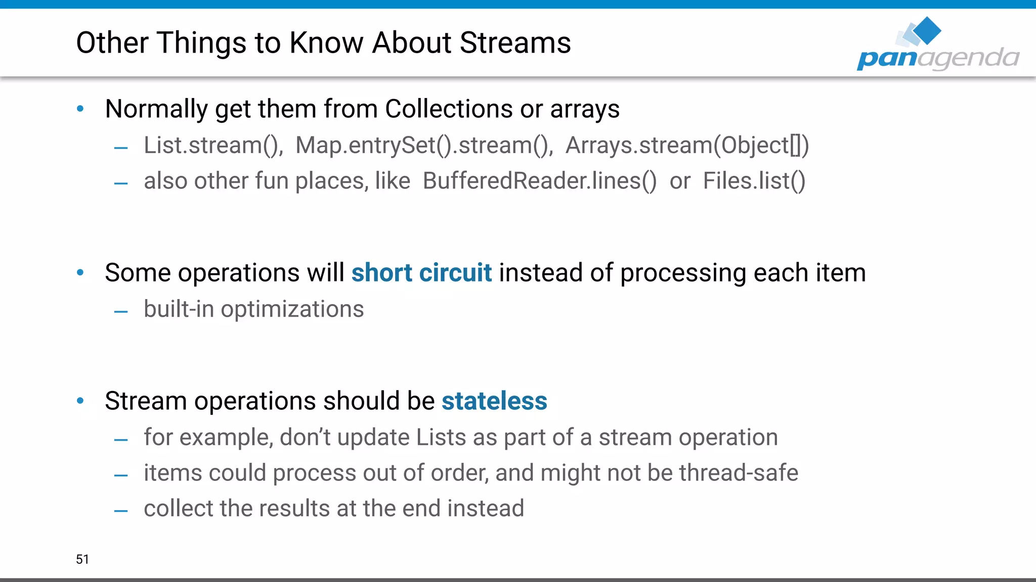Click the List.stream() text

click(x=212, y=145)
